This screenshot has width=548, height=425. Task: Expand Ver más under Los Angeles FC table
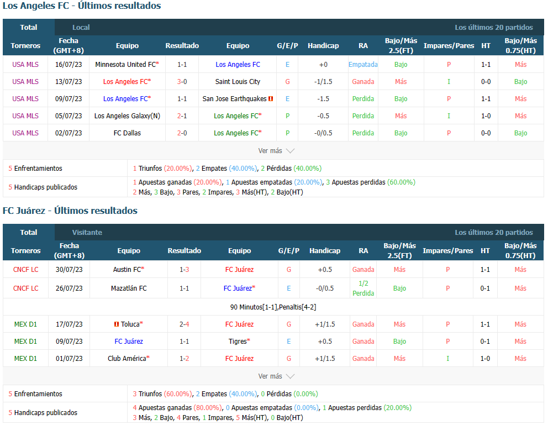coord(276,151)
